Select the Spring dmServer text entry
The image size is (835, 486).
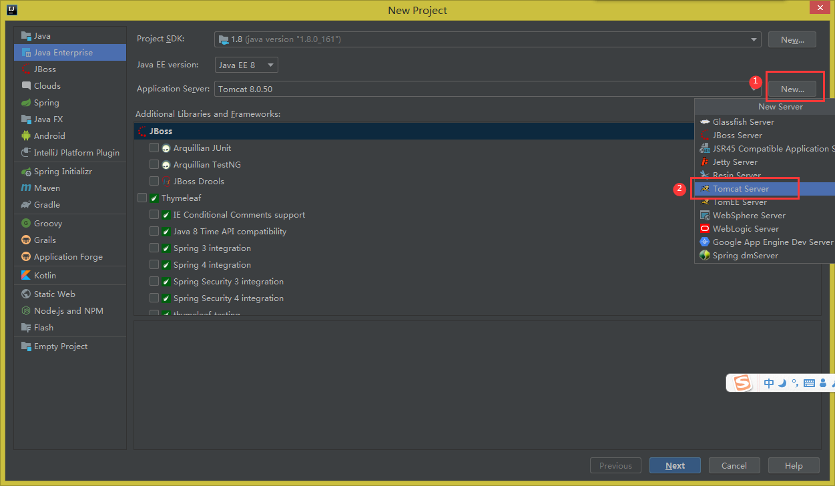[746, 256]
